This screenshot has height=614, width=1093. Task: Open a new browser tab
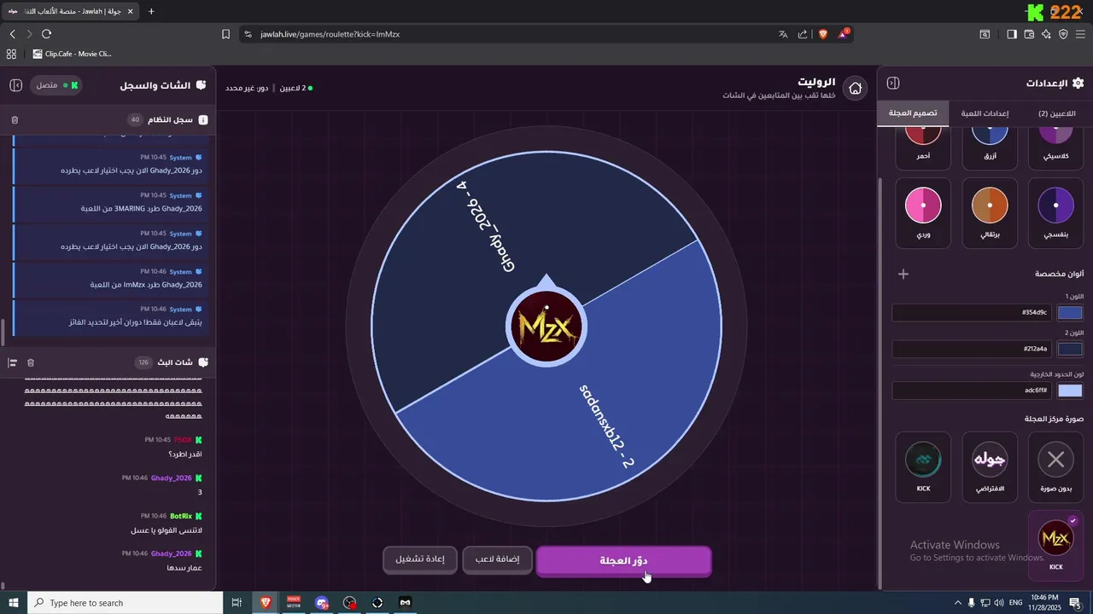click(151, 11)
